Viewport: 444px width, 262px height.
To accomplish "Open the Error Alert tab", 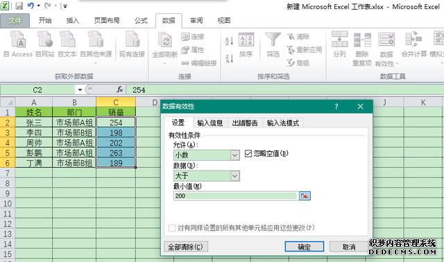I will (x=245, y=123).
